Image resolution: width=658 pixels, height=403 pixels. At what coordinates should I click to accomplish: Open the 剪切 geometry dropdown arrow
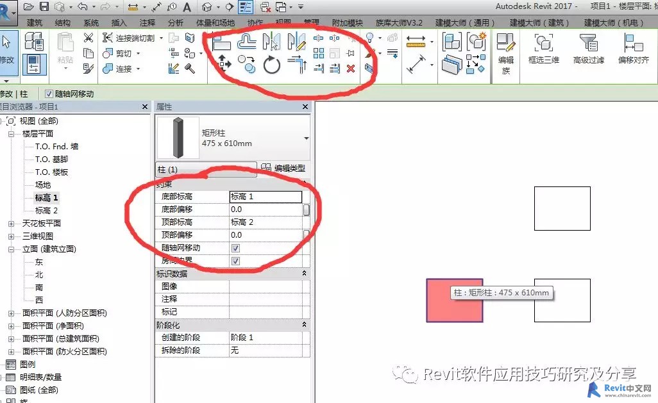point(138,54)
